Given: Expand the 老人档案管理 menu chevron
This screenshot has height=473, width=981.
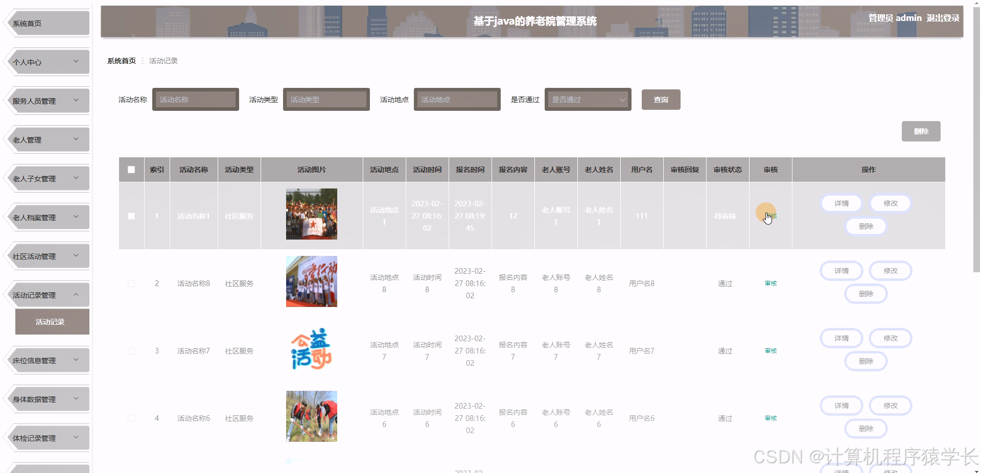Looking at the screenshot, I should click(76, 217).
